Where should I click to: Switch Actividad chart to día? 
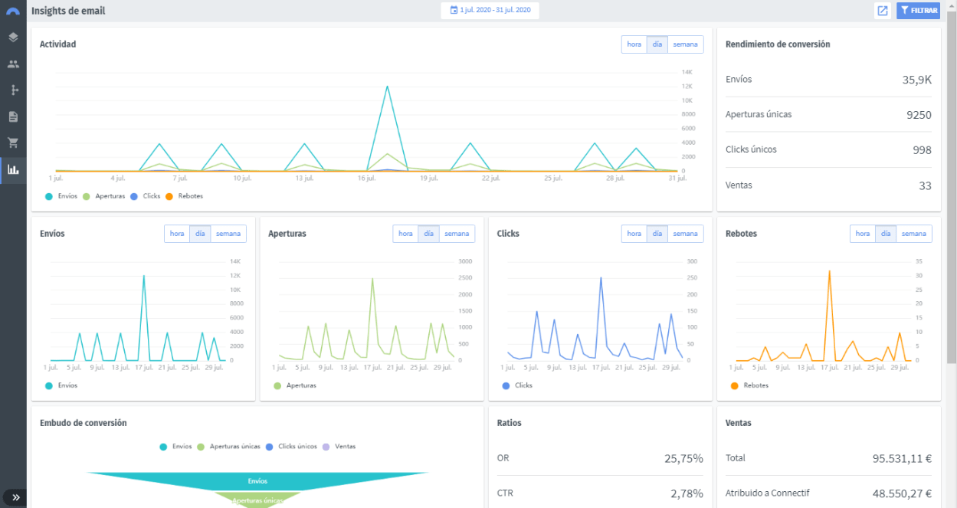(657, 44)
